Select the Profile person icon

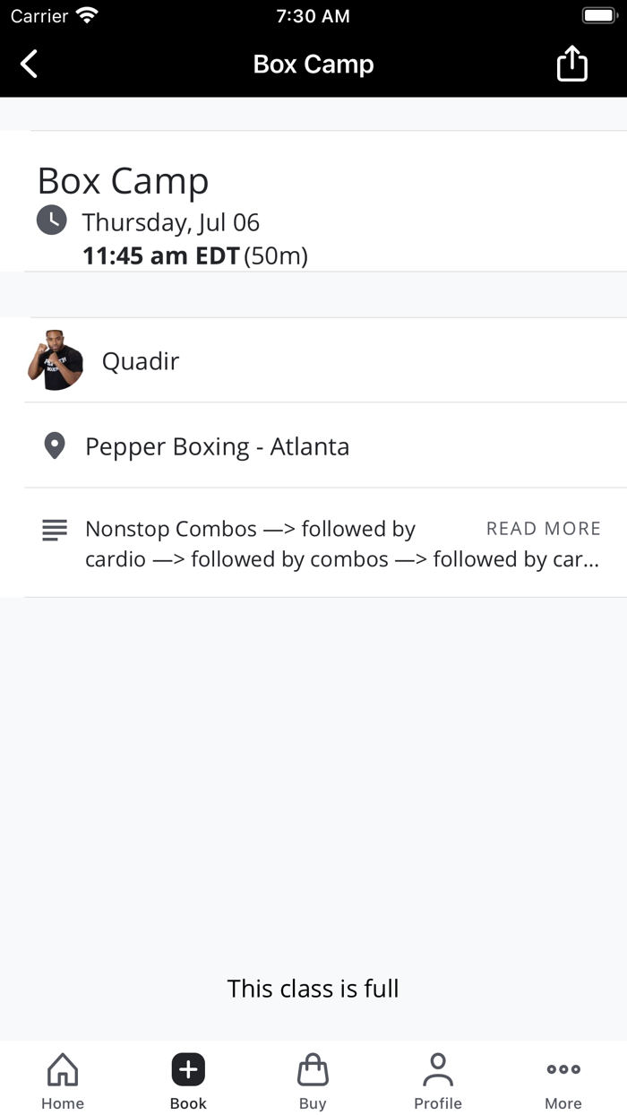tap(438, 1068)
